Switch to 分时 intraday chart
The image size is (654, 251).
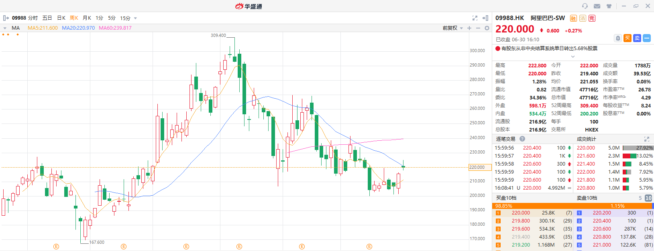[33, 18]
